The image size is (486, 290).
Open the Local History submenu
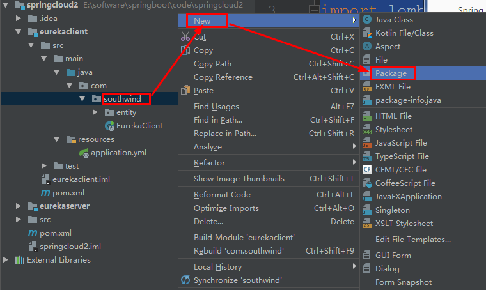pos(269,267)
